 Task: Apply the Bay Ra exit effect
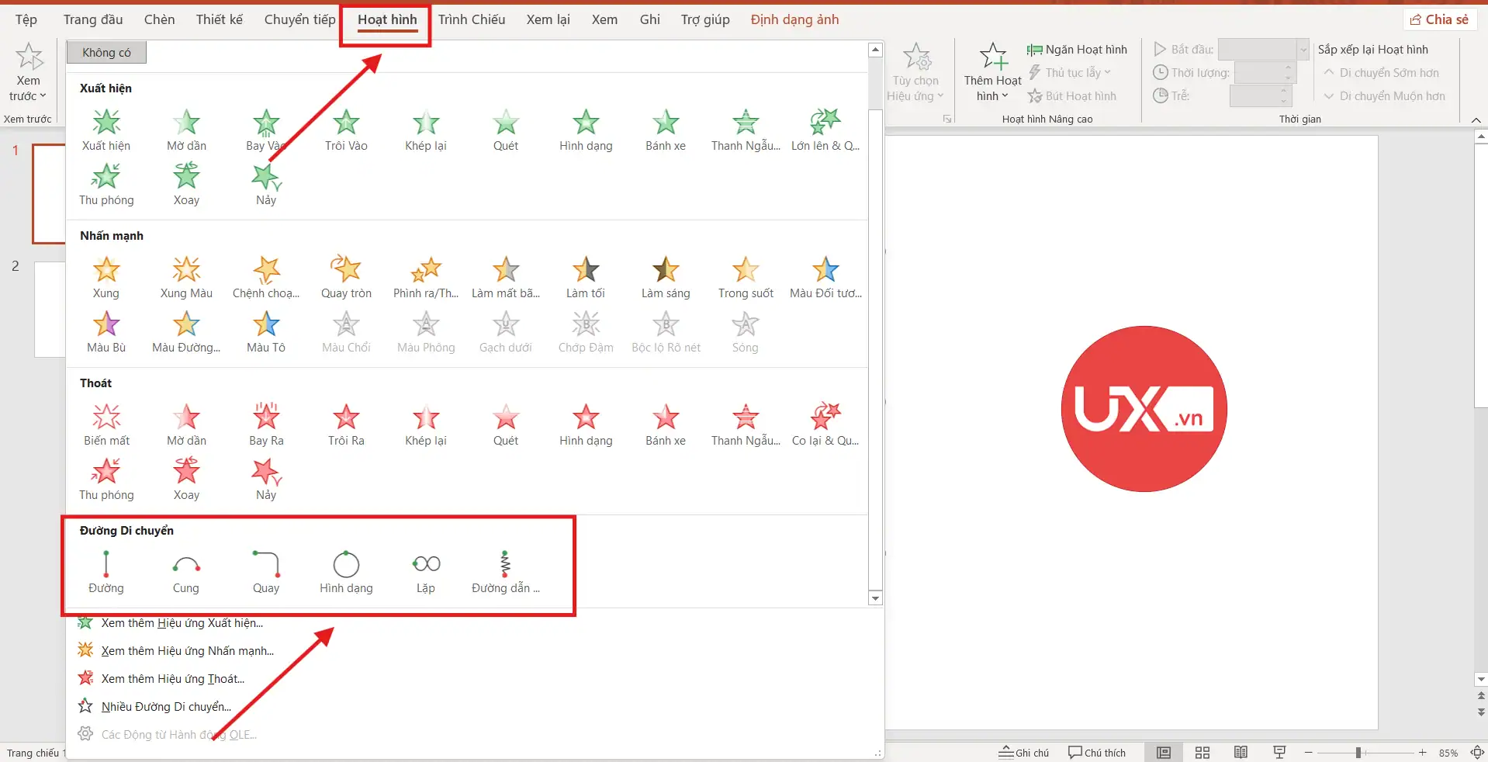pos(266,425)
